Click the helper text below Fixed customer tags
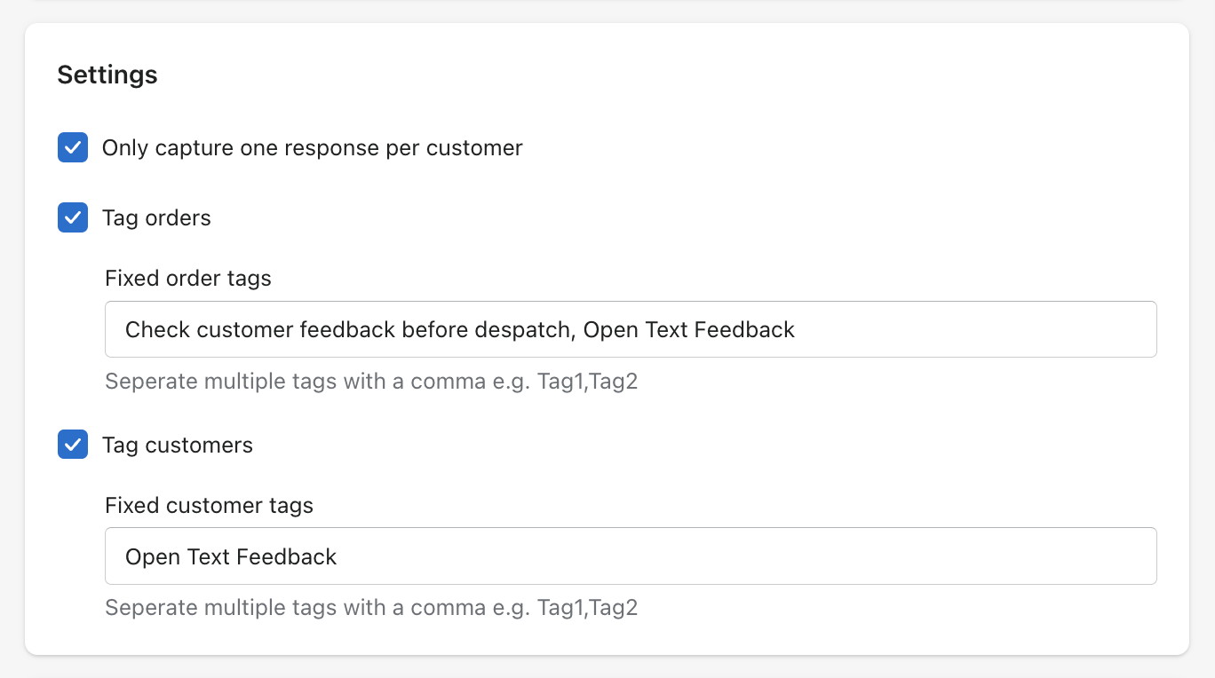Viewport: 1215px width, 678px height. (371, 608)
